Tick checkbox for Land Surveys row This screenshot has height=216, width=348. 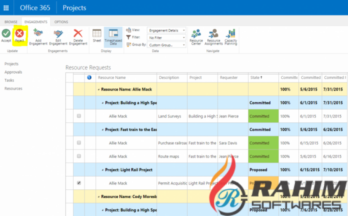(x=79, y=116)
